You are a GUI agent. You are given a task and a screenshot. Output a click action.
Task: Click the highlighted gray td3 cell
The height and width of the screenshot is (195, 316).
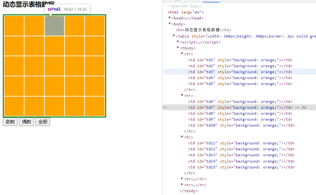pos(54,26)
